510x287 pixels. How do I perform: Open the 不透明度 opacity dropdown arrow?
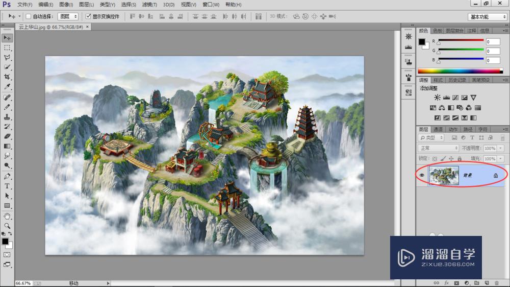pos(501,148)
